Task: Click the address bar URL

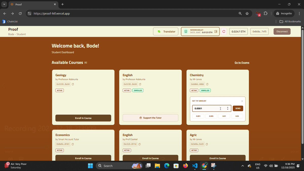Action: pos(52,13)
